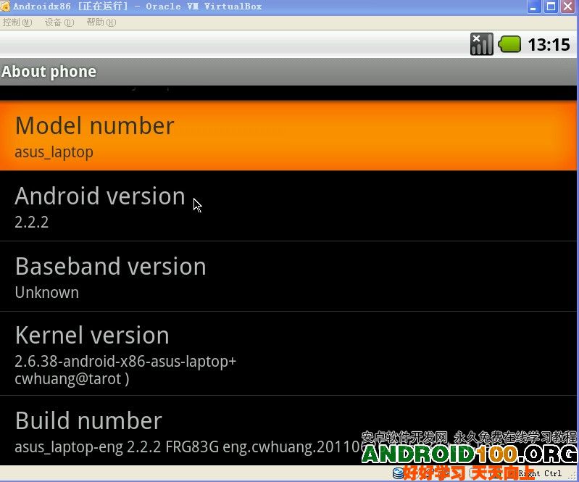Click the 2.6.38-android-x86-asus-laptop+ kernel text
Image resolution: width=579 pixels, height=482 pixels.
click(125, 361)
